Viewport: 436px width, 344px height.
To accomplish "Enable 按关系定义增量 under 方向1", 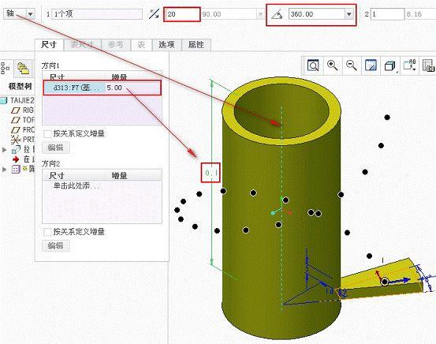I will coord(47,134).
